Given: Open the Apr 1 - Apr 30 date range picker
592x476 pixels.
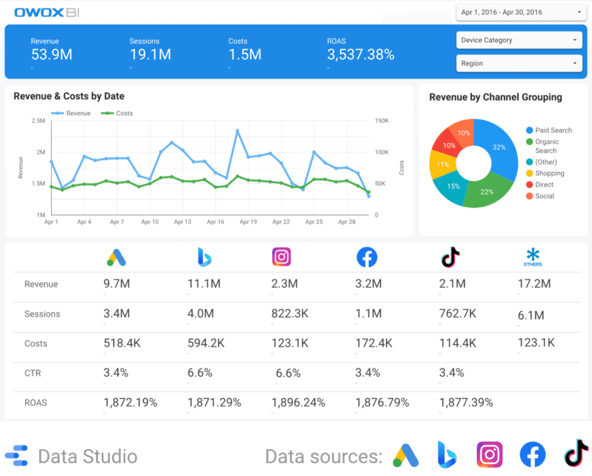Looking at the screenshot, I should [x=520, y=12].
